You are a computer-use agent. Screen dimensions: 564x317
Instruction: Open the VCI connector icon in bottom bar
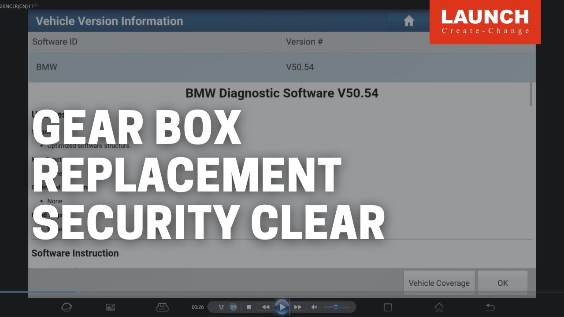162,307
